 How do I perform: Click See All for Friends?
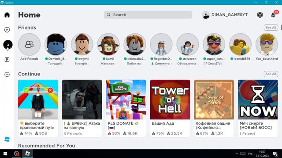[x=271, y=28]
